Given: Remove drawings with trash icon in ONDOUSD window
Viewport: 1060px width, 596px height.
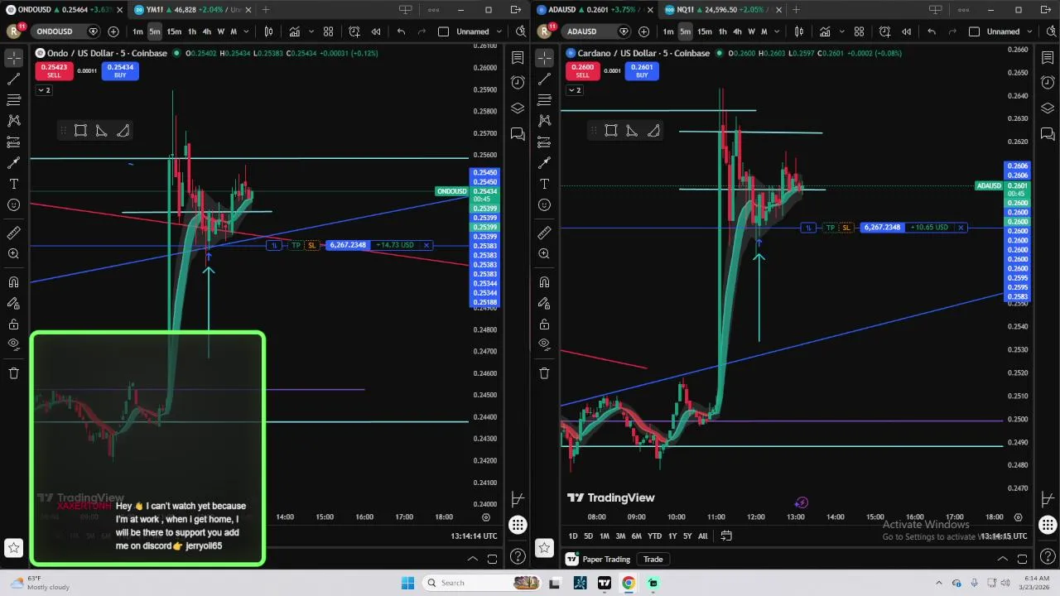Looking at the screenshot, I should coord(13,373).
